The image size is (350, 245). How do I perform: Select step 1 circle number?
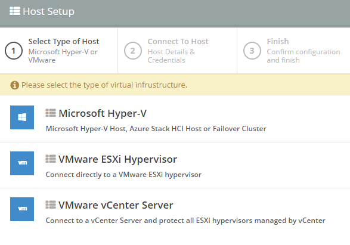point(14,51)
